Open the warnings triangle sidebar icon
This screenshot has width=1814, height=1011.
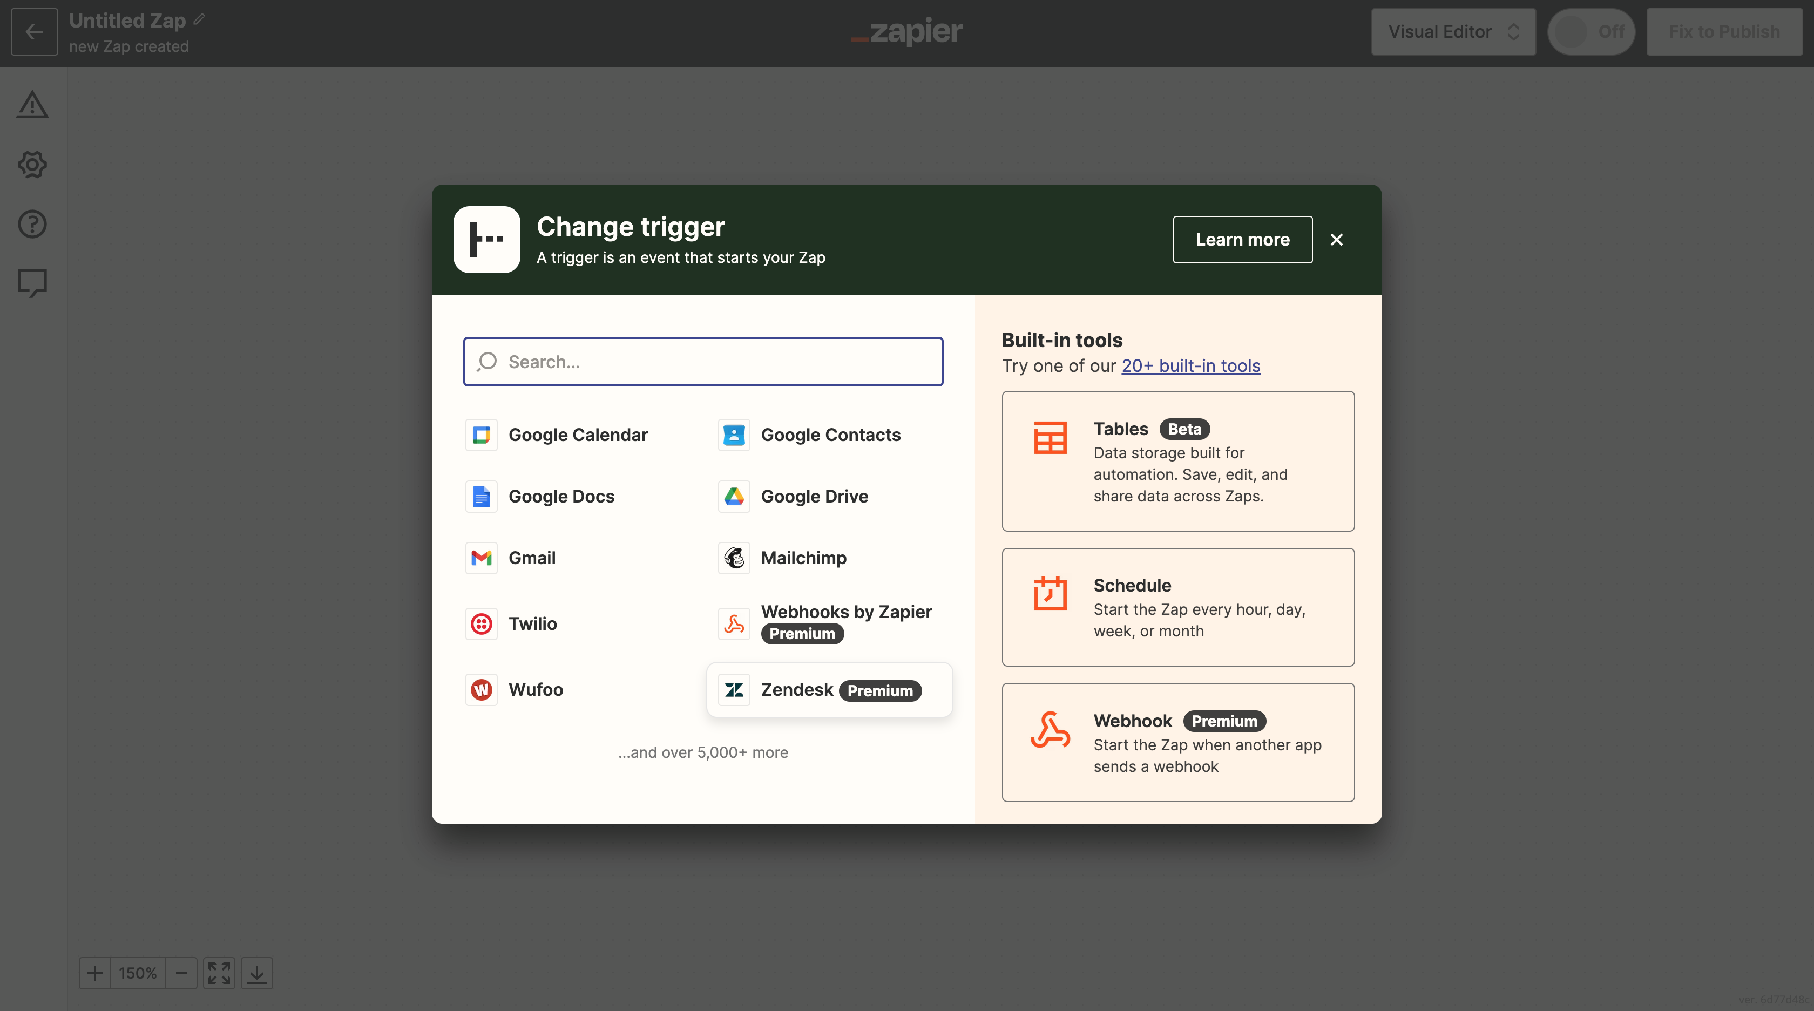32,104
